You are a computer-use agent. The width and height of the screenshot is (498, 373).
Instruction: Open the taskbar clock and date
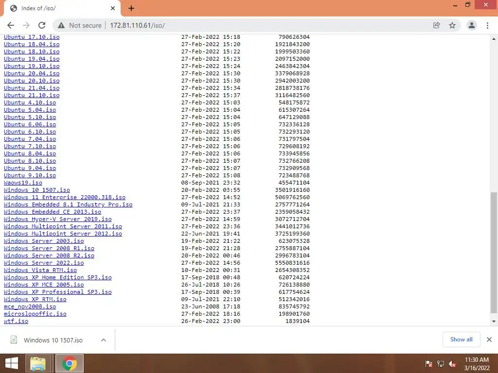point(477,364)
